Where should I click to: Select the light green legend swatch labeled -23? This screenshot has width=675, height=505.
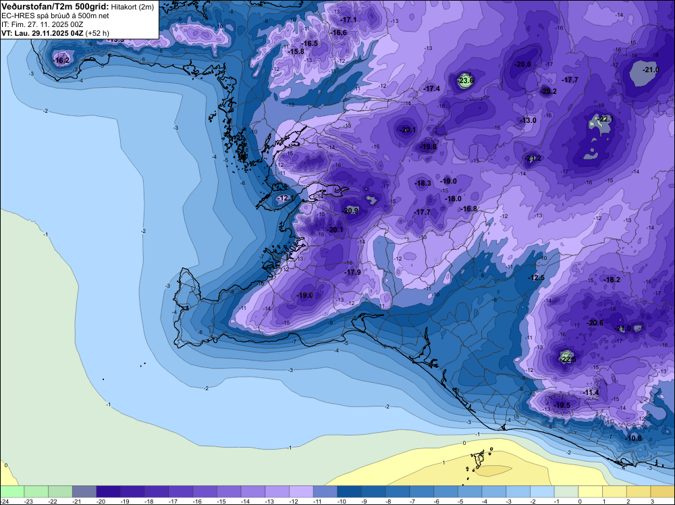(x=36, y=491)
